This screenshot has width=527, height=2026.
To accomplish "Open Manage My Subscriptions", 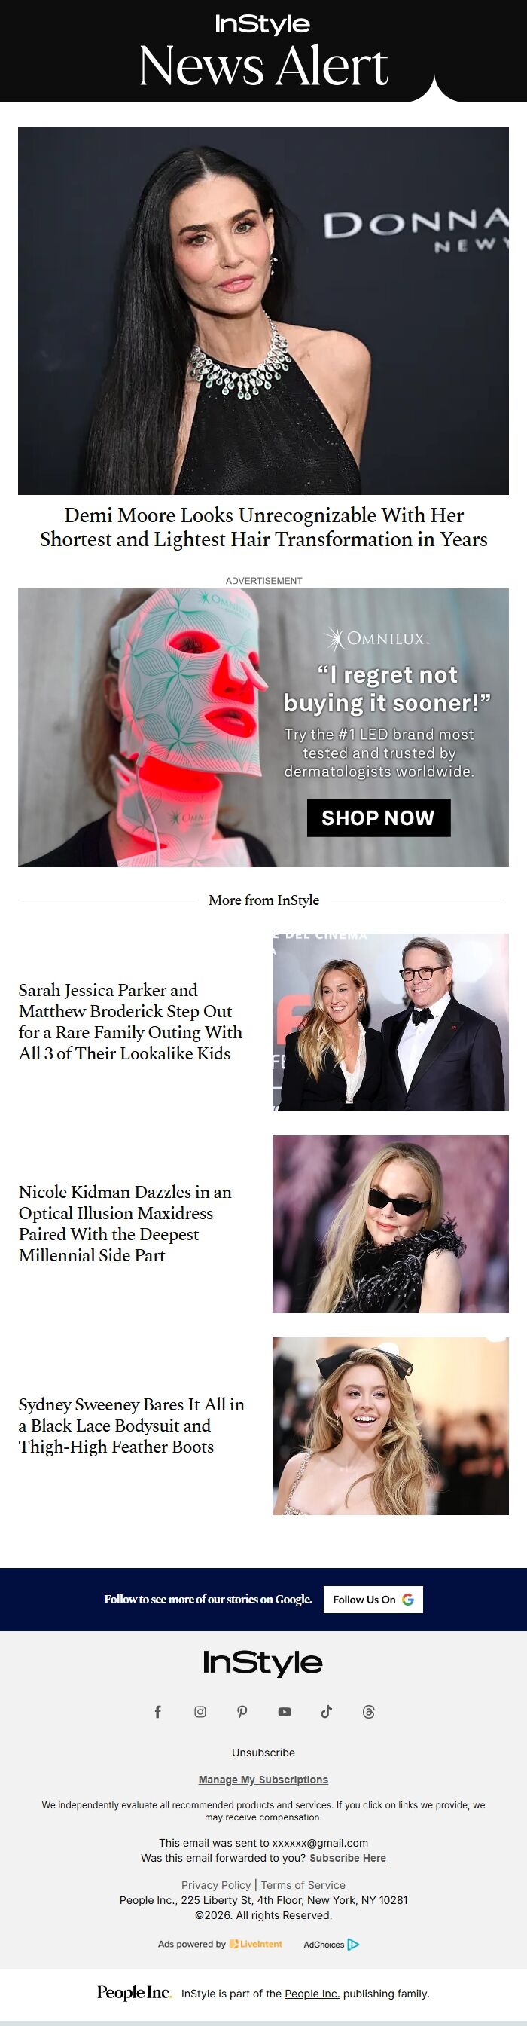I will pos(263,1780).
